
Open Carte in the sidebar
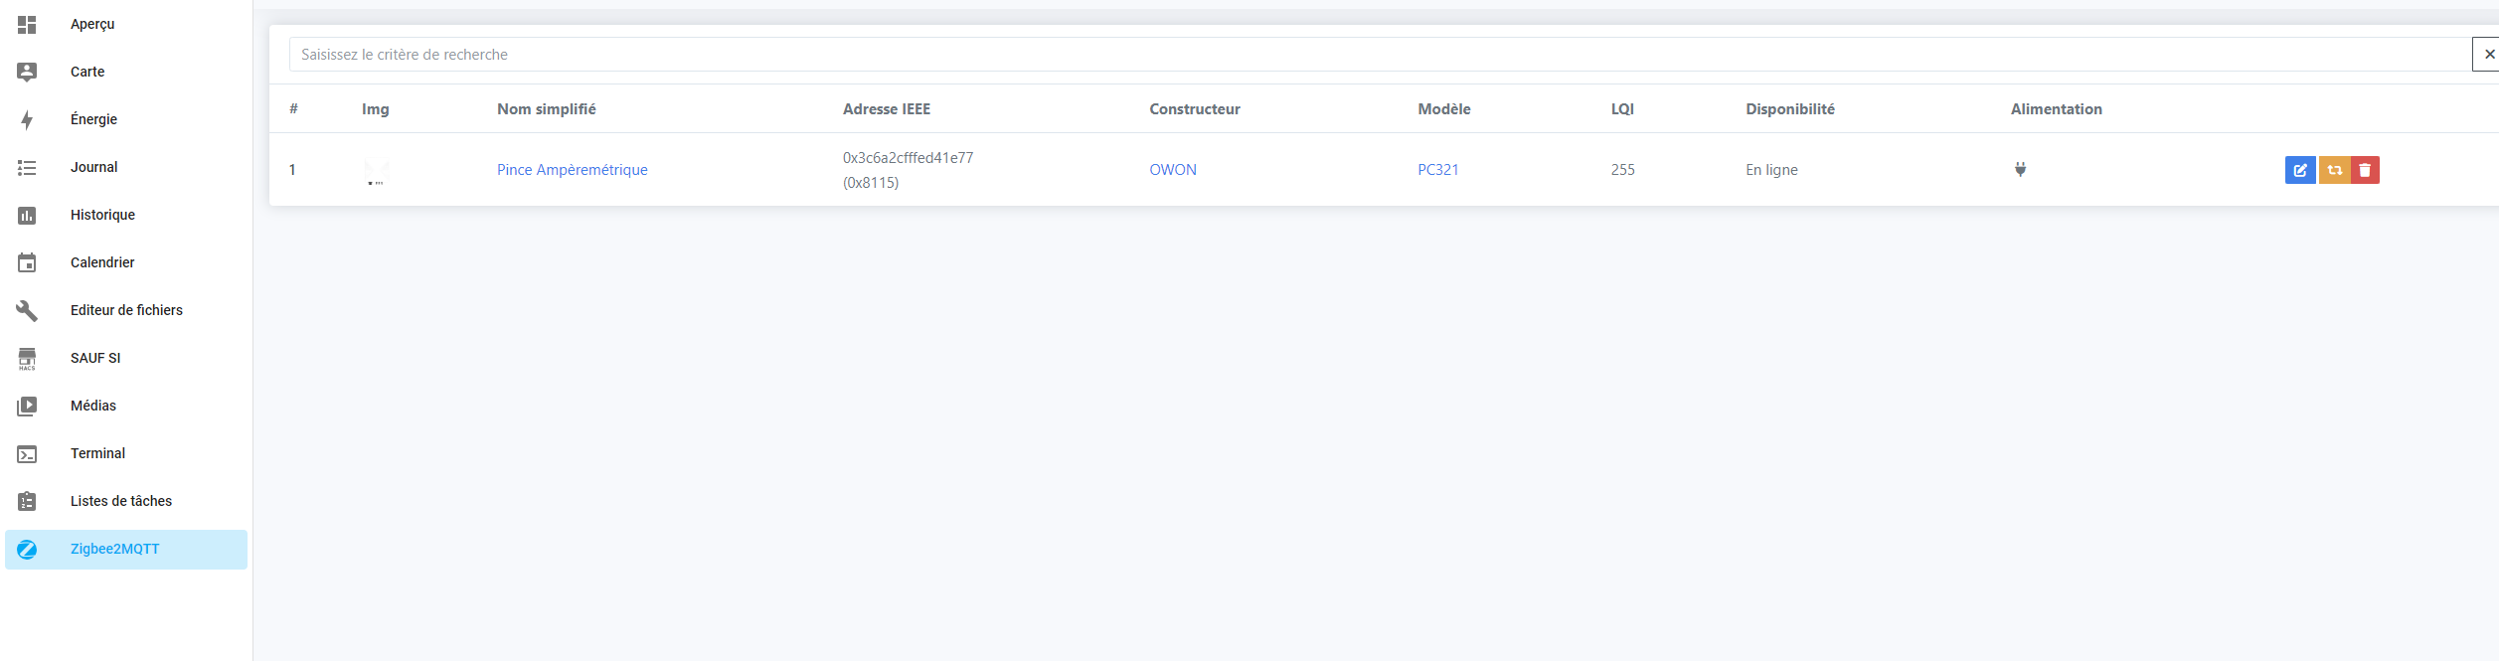pyautogui.click(x=87, y=72)
